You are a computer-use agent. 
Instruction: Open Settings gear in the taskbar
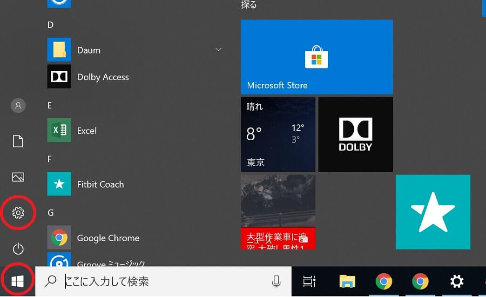[457, 282]
